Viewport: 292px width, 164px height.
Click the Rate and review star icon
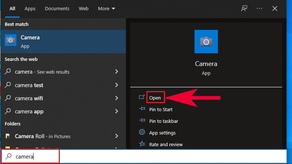pyautogui.click(x=142, y=144)
